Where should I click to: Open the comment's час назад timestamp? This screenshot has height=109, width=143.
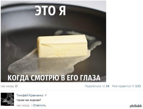[x=23, y=105]
